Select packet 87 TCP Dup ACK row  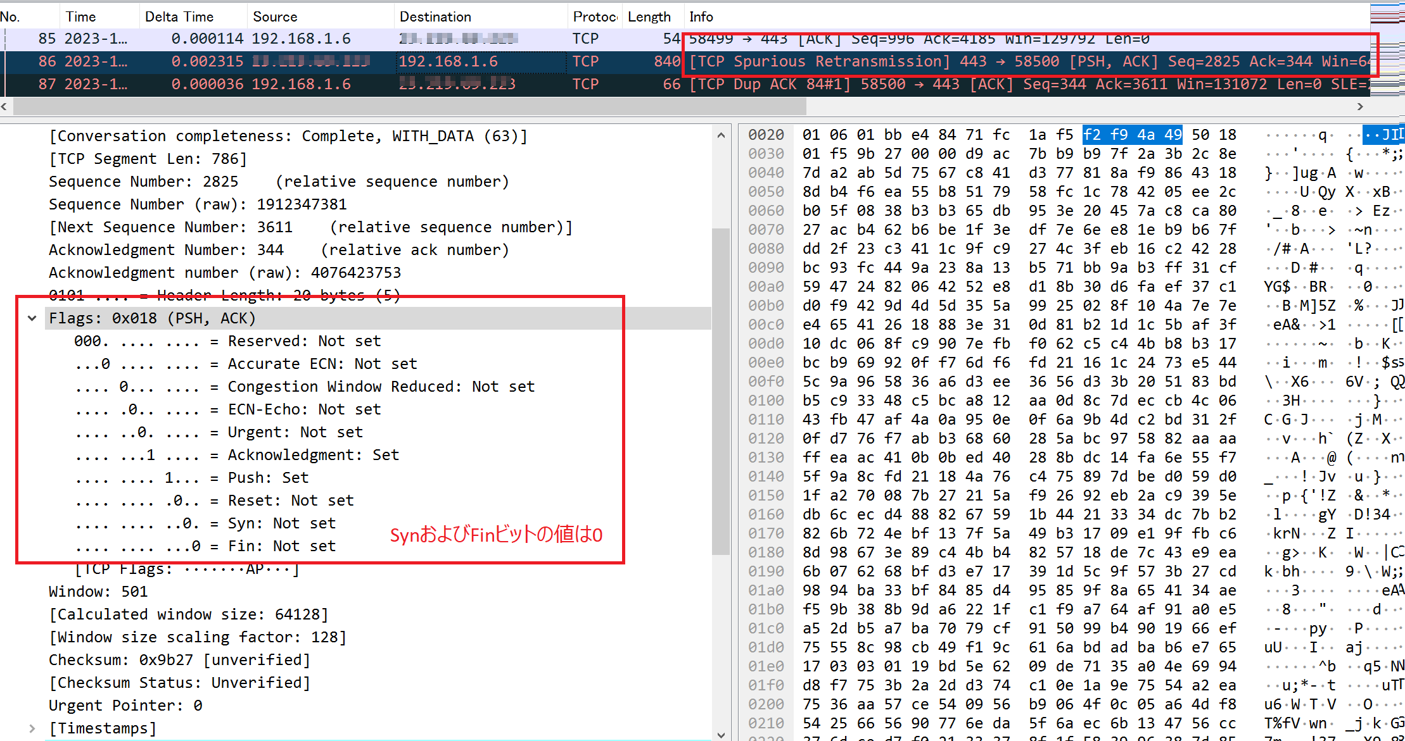coord(685,84)
